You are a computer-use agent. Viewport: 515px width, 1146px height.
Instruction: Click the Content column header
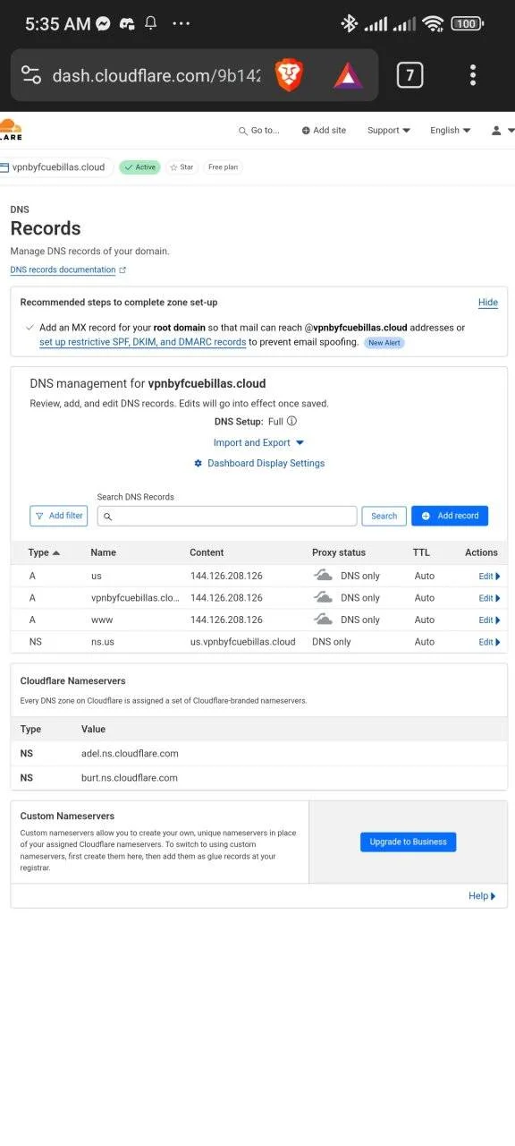pyautogui.click(x=207, y=552)
